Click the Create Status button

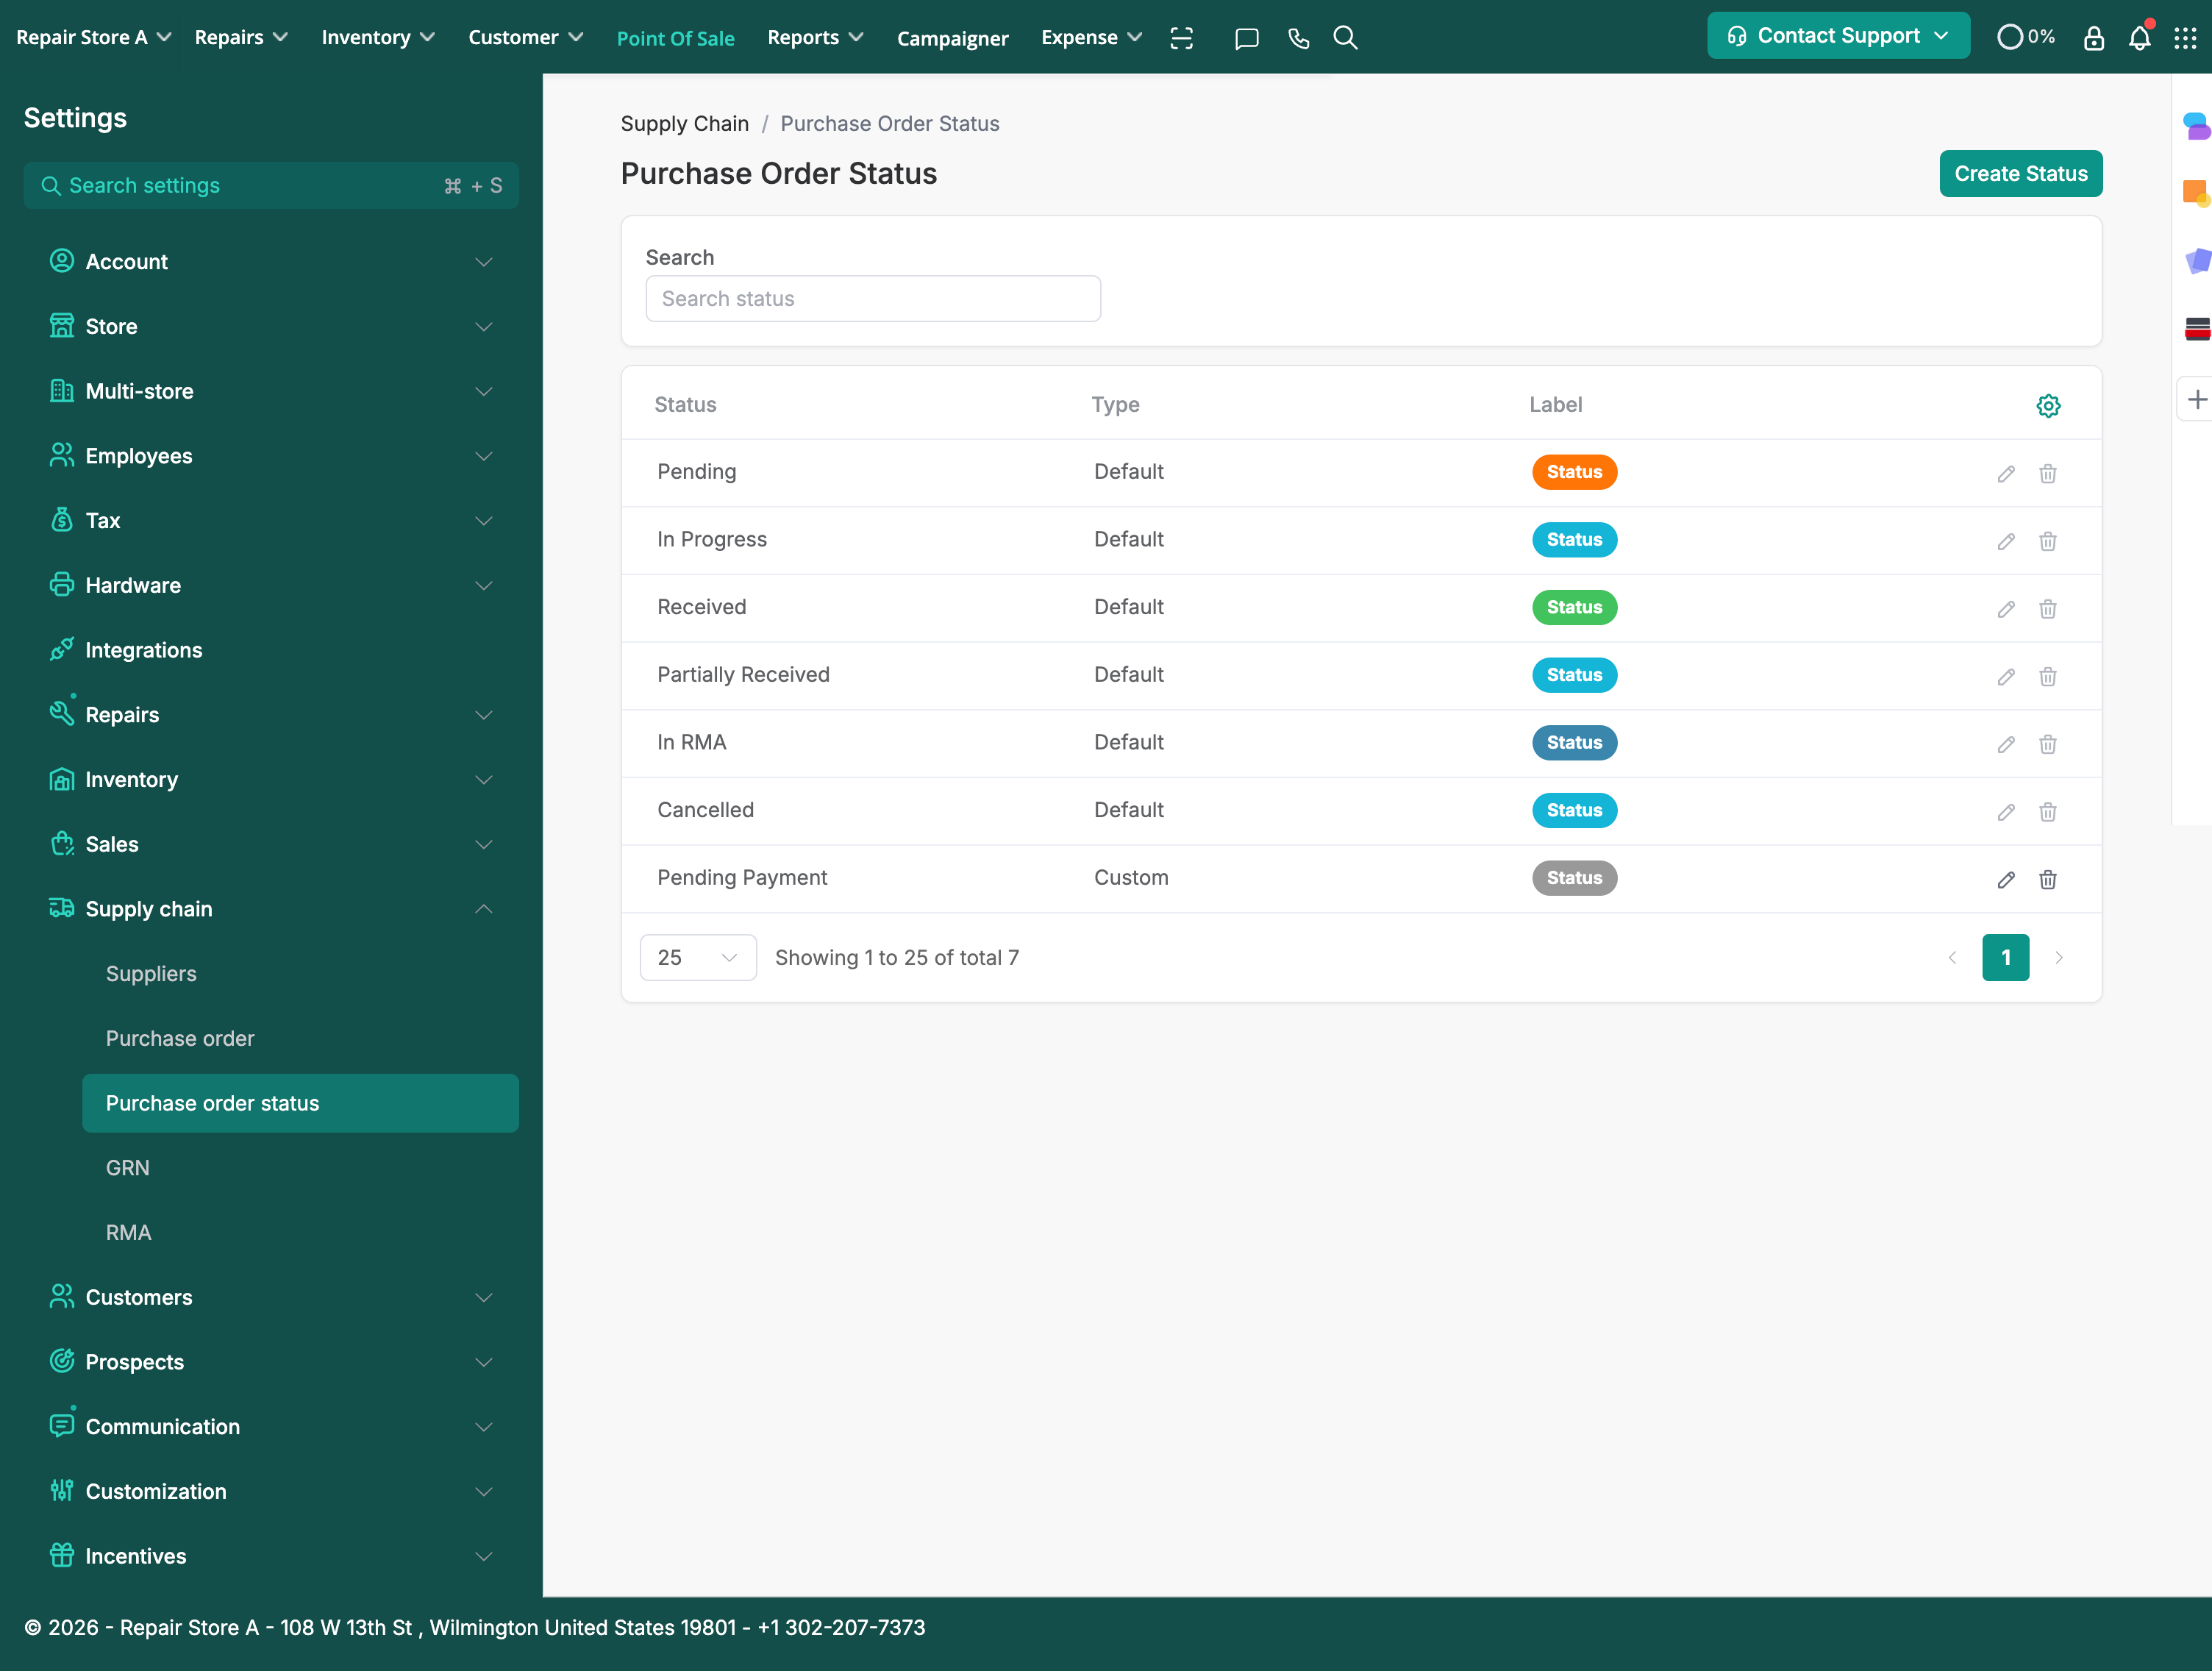2020,173
